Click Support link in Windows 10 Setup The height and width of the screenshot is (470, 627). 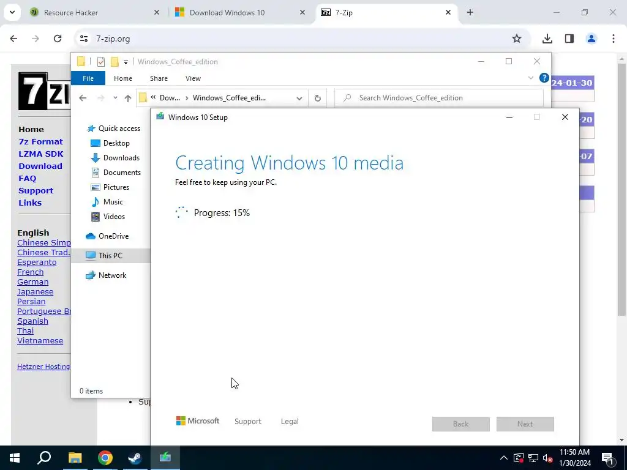point(248,421)
